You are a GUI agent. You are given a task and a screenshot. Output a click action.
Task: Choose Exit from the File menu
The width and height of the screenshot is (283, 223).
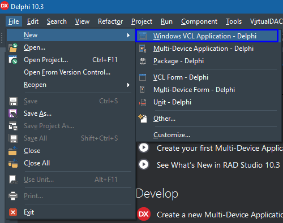pos(71,212)
